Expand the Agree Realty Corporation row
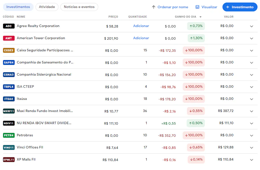This screenshot has width=260, height=170. (x=251, y=26)
